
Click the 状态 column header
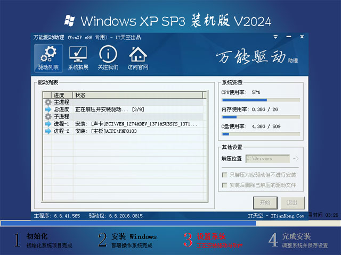coord(137,95)
